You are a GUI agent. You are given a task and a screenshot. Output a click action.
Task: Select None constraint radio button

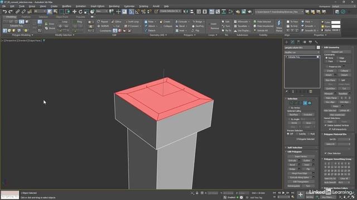tap(326, 58)
